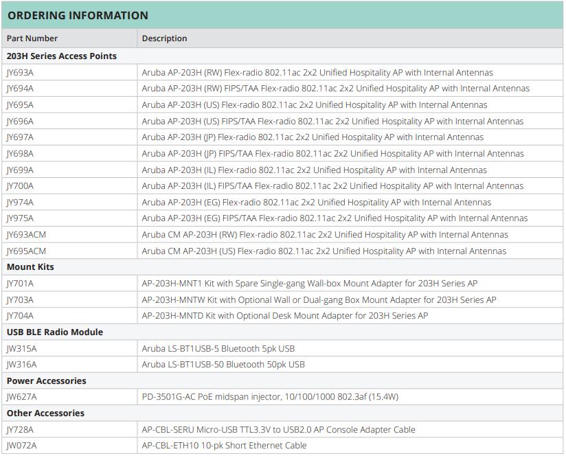Click the JY697A AP-203H (JP) Flex-radio description
This screenshot has width=566, height=456.
coord(313,137)
